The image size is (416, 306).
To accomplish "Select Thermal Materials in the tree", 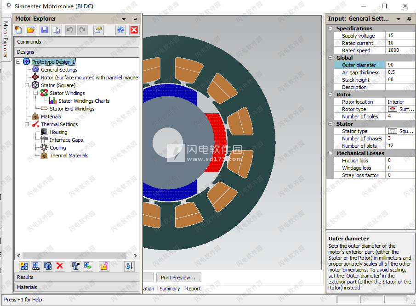I will 69,156.
